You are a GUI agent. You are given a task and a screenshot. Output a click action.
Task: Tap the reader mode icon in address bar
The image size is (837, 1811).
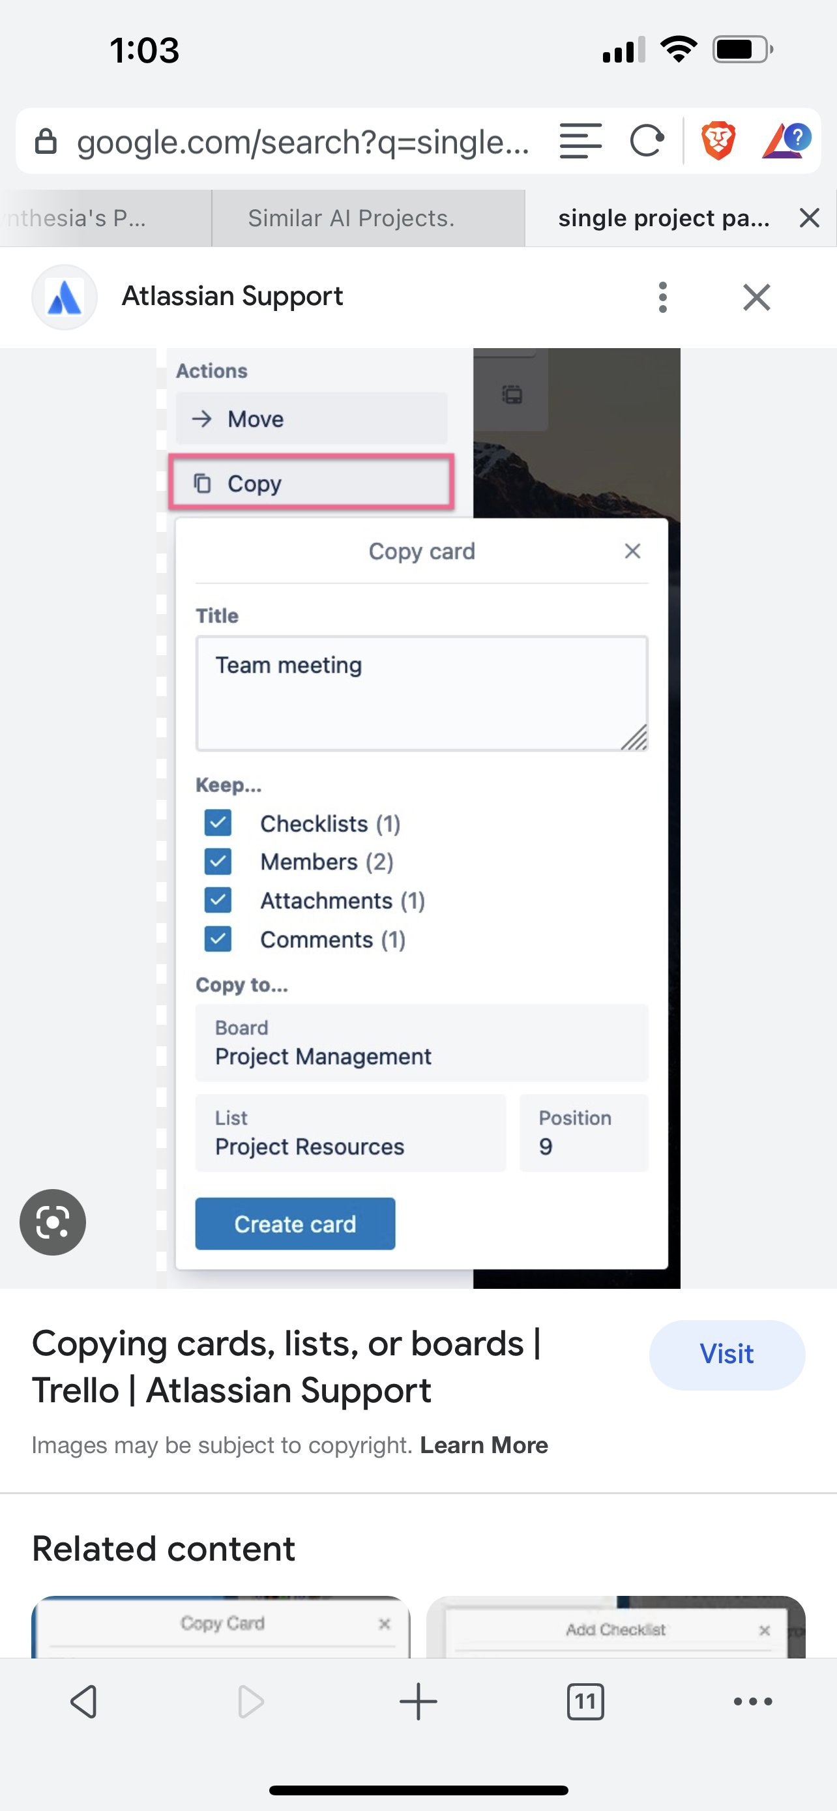click(580, 141)
